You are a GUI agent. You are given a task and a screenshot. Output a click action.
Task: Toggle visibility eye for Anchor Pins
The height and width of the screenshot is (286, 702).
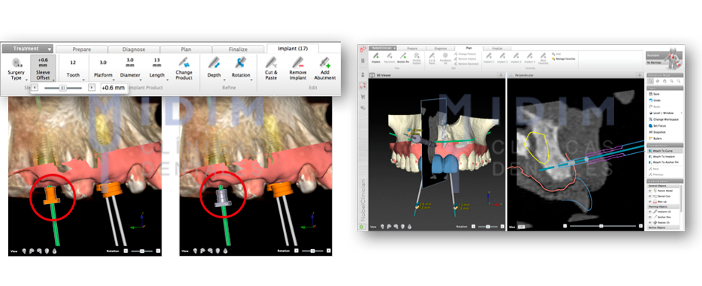point(650,217)
